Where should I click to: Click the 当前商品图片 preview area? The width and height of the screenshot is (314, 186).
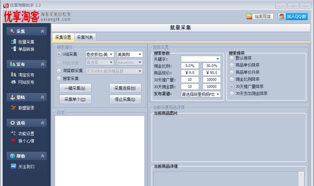point(229,138)
